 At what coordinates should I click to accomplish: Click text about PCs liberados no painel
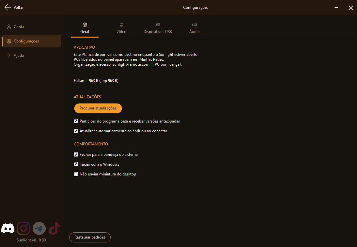pyautogui.click(x=119, y=59)
